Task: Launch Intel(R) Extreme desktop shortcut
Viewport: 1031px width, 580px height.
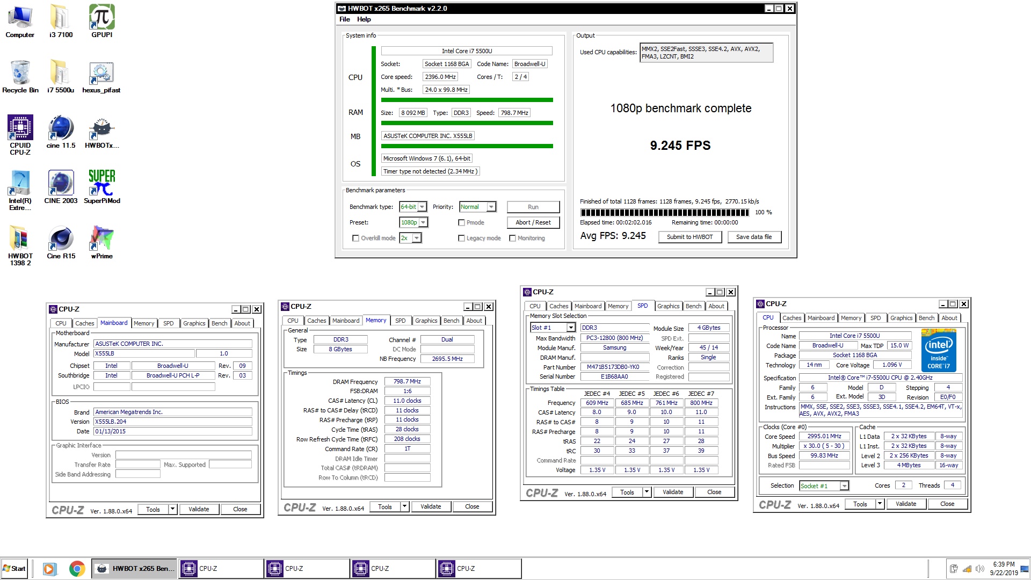Action: click(20, 190)
